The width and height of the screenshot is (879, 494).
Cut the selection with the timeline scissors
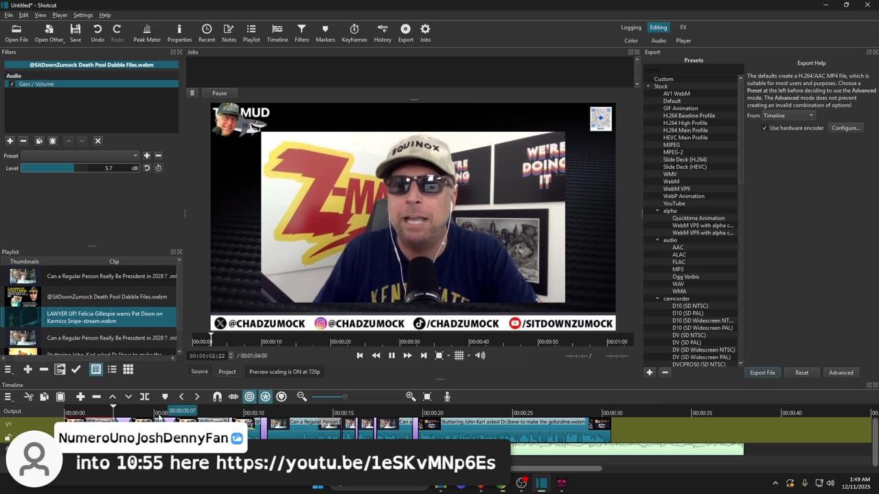click(28, 397)
